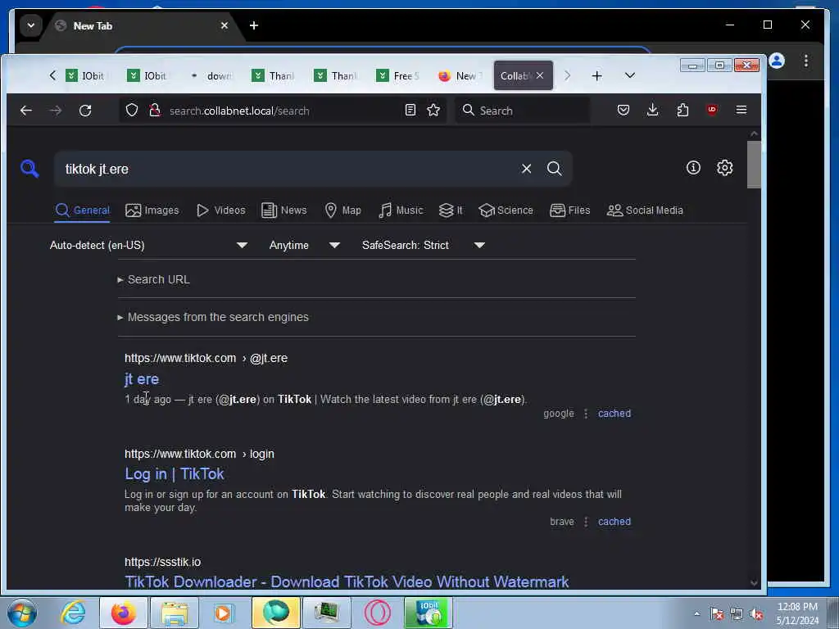Go back using Firefox back arrow
Screen dimensions: 839x629
pos(26,111)
